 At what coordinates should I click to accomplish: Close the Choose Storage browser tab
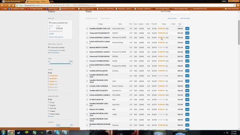click(x=48, y=1)
